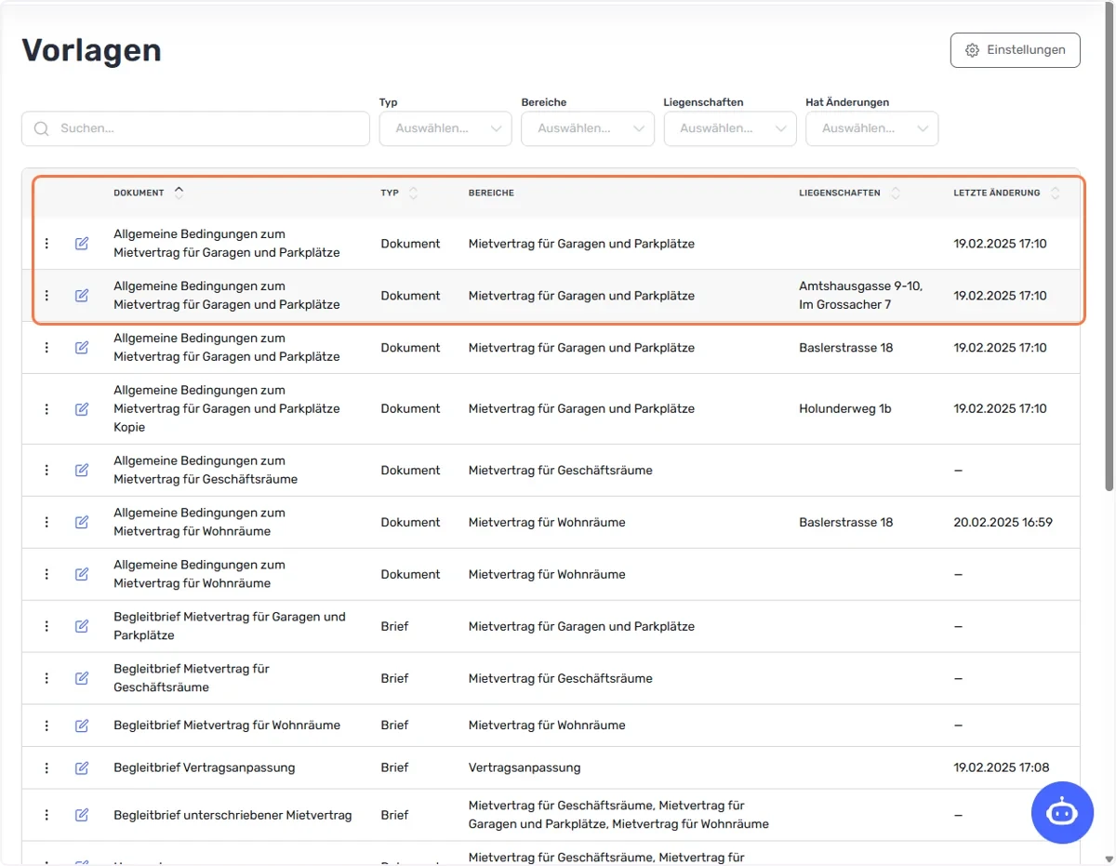The width and height of the screenshot is (1116, 866).
Task: Open options for Begleitbrief Mietvertrag für Garagen und Parkplätze
Action: (x=46, y=627)
